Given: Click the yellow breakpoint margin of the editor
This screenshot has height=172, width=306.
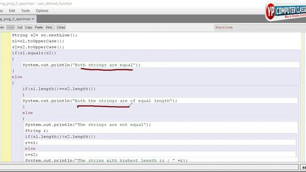Looking at the screenshot, I should [6, 97].
